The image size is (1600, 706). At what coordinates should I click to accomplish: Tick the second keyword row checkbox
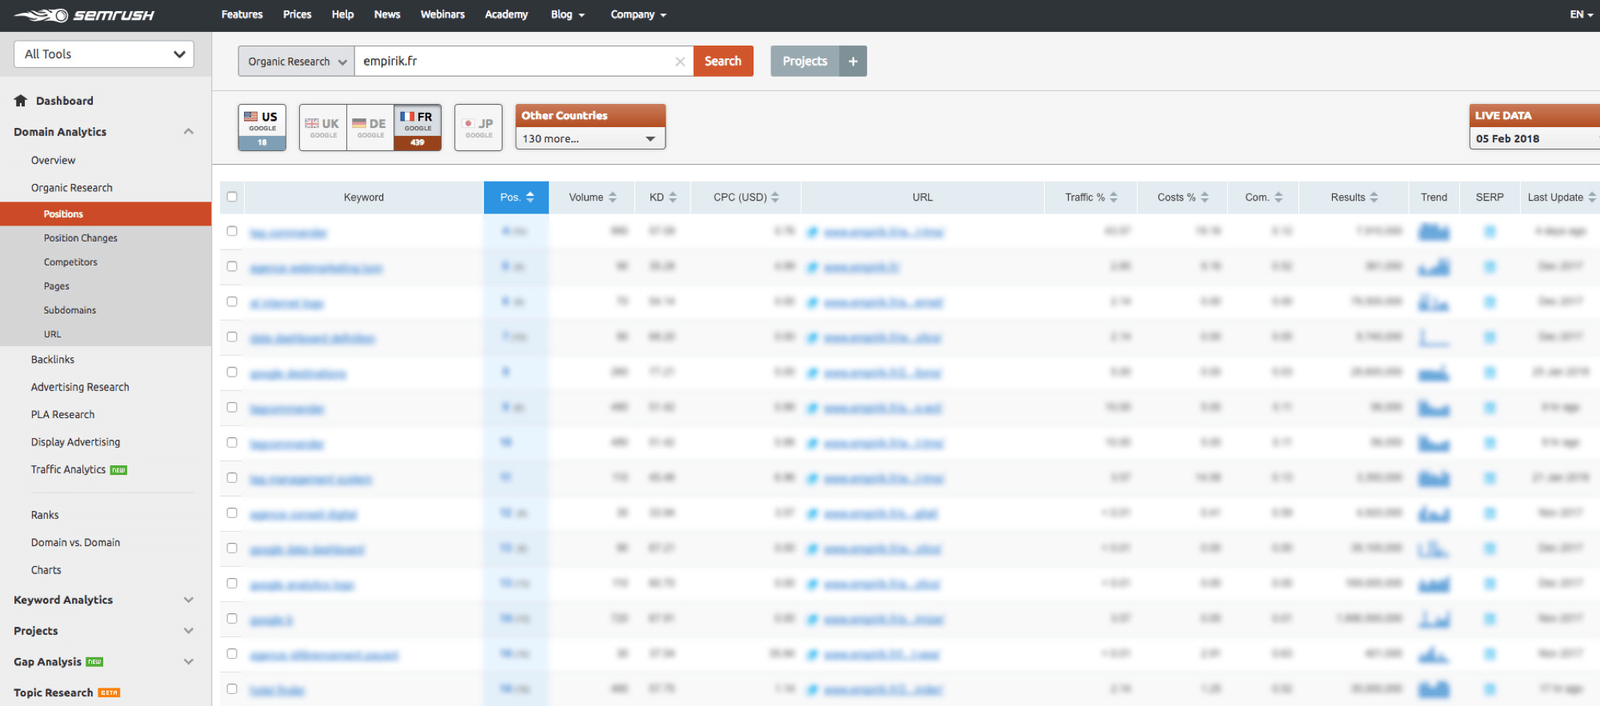[232, 266]
